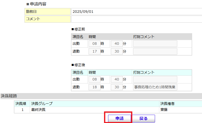Click the コメント input field
The width and height of the screenshot is (202, 123).
click(x=136, y=19)
